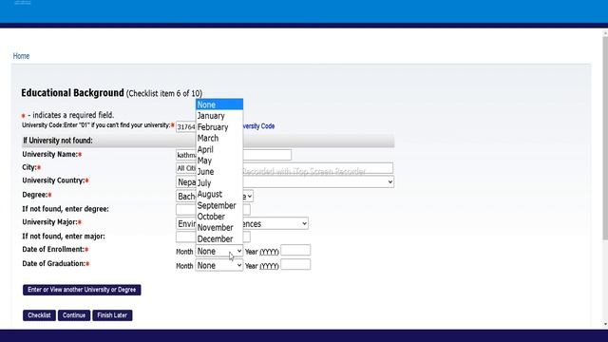Open the Date of Enrollment month dropdown
This screenshot has height=342, width=608.
click(219, 251)
